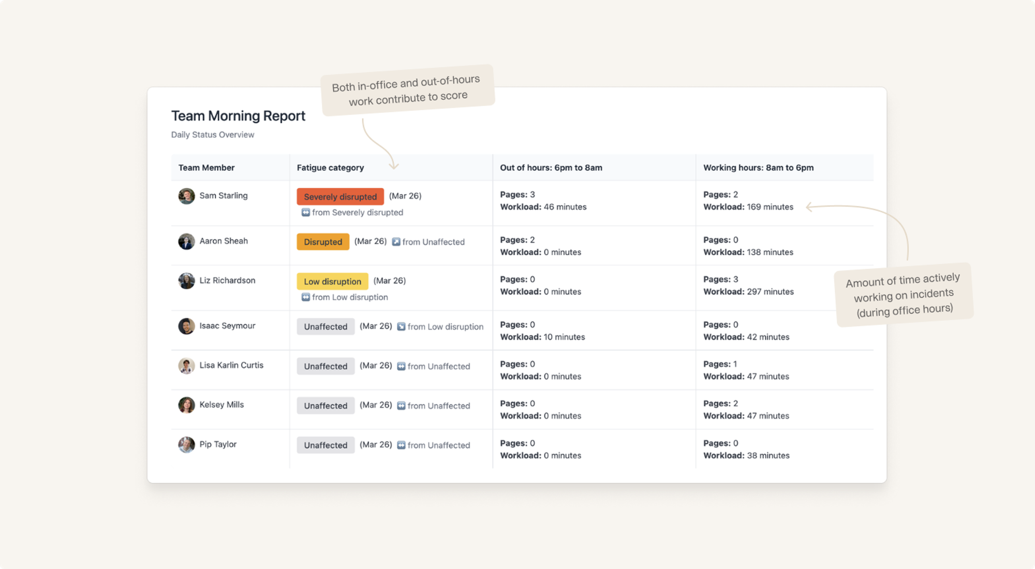This screenshot has width=1035, height=569.
Task: Click Working hours column header
Action: pos(758,168)
